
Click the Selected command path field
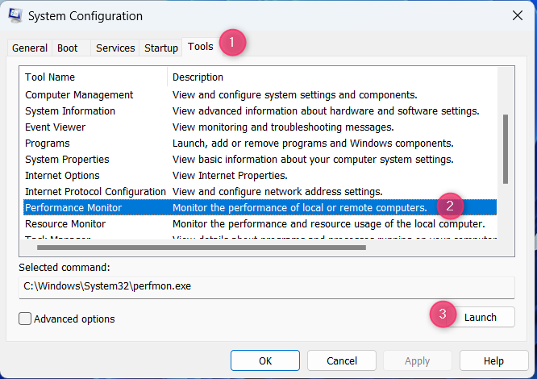coord(266,286)
